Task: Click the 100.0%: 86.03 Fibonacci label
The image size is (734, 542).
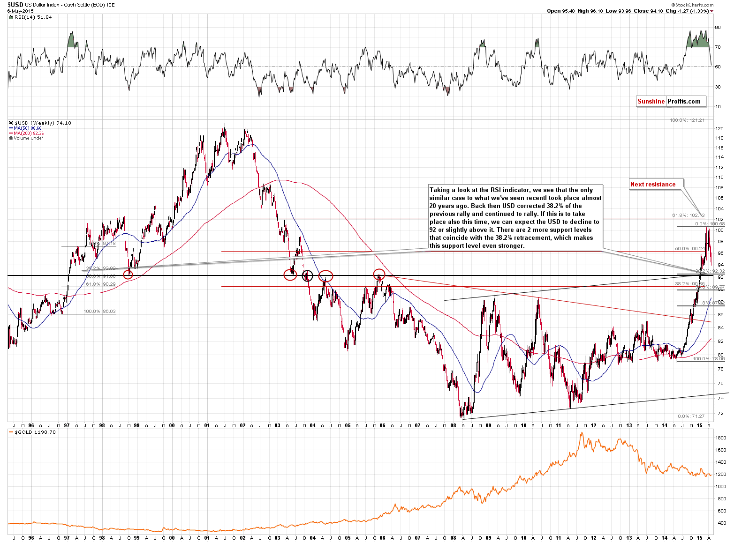Action: [x=99, y=312]
